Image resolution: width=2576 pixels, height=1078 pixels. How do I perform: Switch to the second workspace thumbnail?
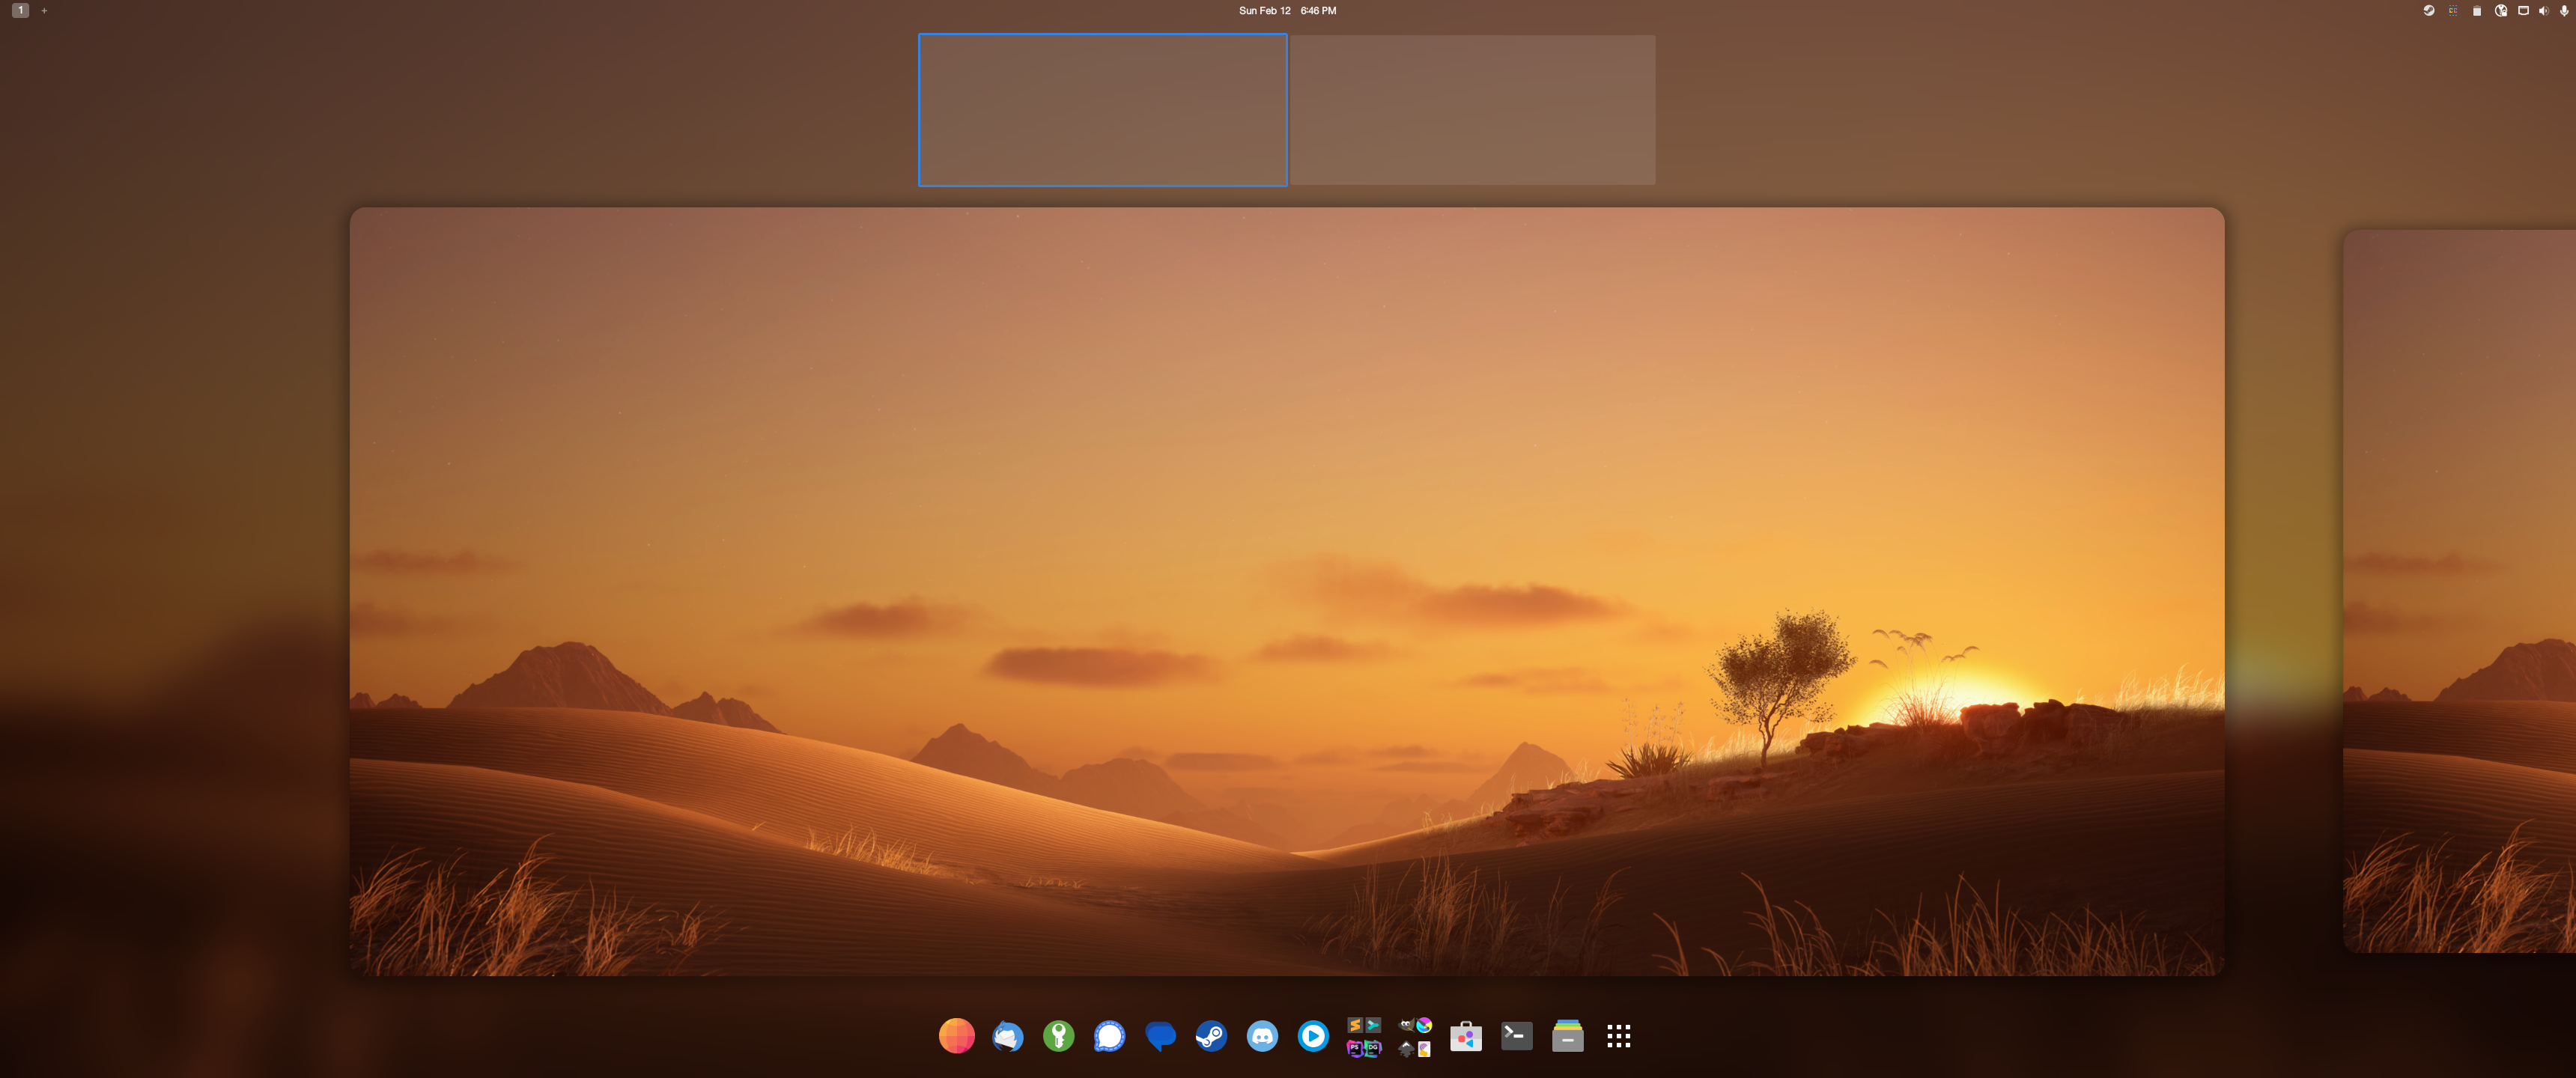point(1472,110)
